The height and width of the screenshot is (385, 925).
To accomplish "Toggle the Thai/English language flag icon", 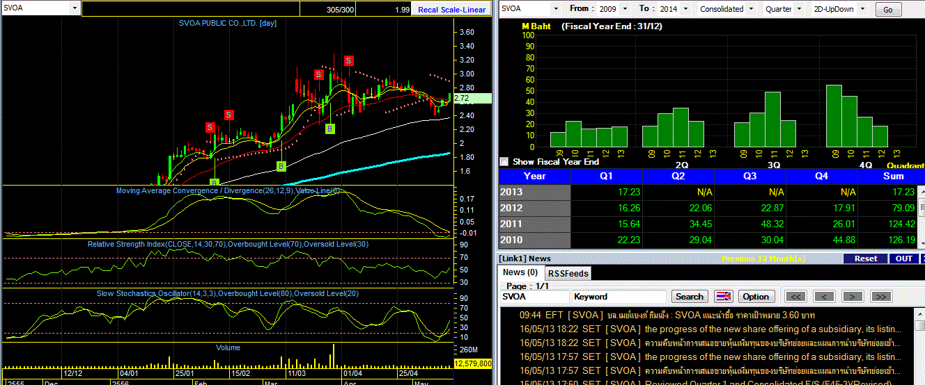I will tap(724, 297).
